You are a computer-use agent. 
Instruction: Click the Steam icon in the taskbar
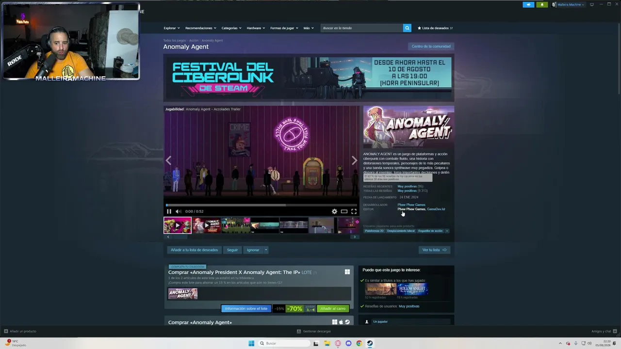(370, 343)
